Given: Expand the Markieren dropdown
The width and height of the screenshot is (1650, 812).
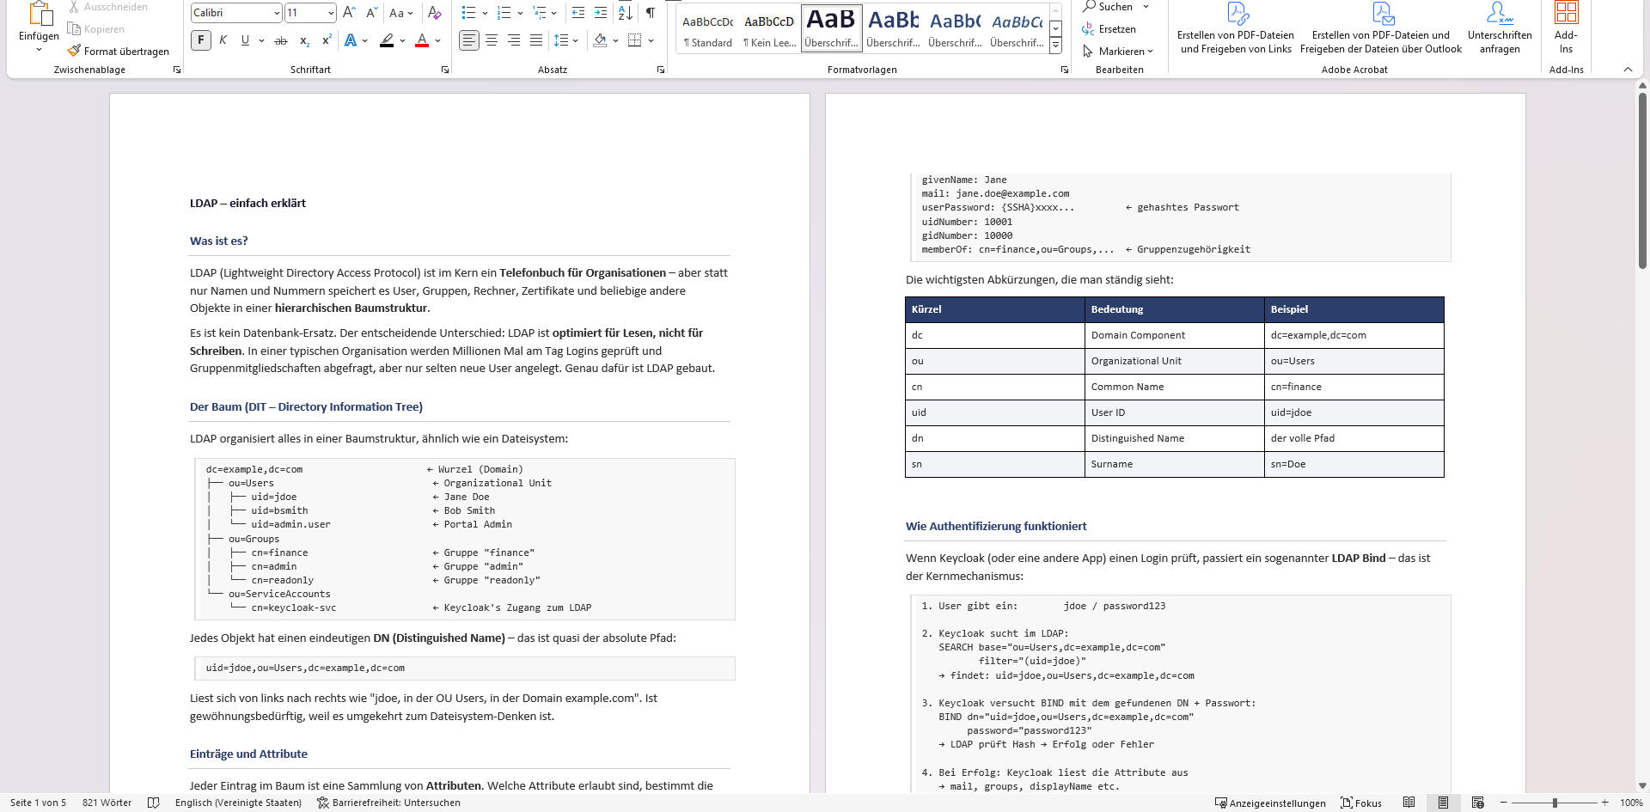Looking at the screenshot, I should point(1150,52).
